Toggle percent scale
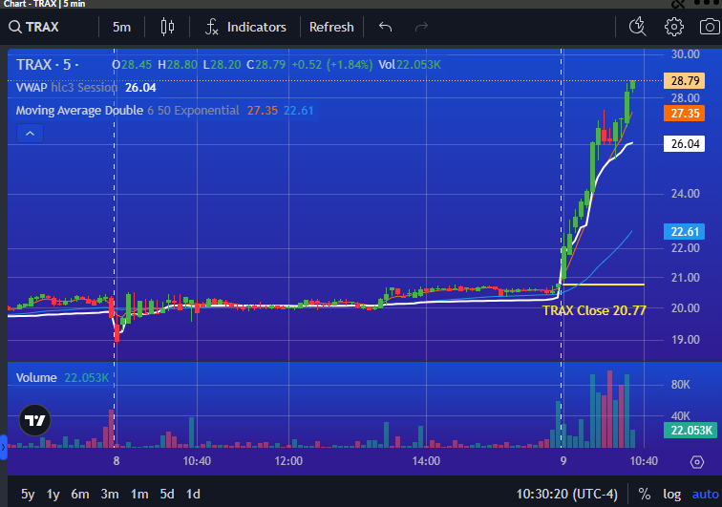Image resolution: width=722 pixels, height=507 pixels. pyautogui.click(x=645, y=494)
